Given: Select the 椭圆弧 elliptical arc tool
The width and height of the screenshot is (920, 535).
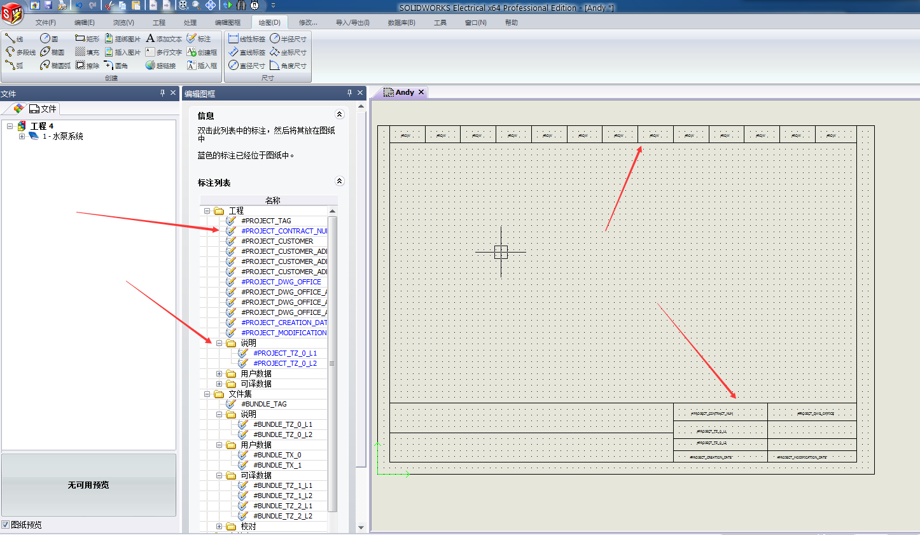Looking at the screenshot, I should coord(55,66).
